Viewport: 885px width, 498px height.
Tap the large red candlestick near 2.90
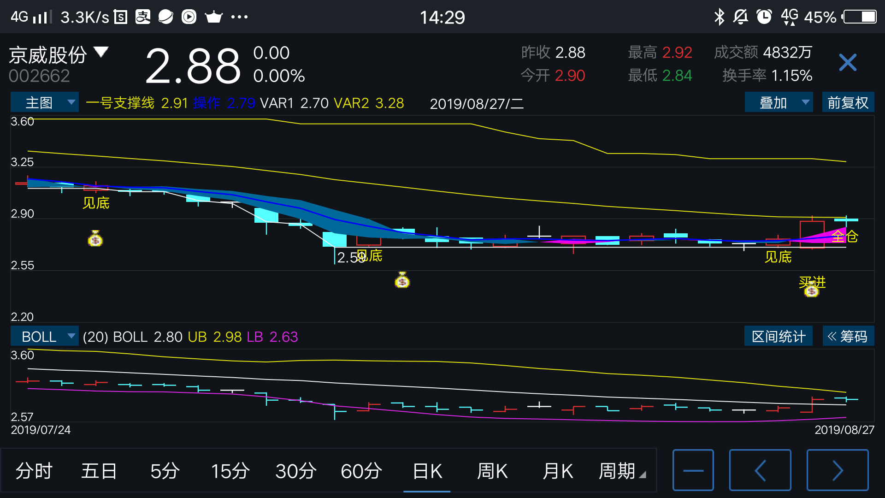click(812, 234)
